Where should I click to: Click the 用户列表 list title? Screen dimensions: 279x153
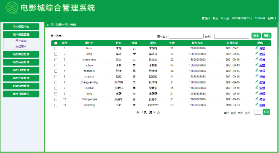click(56, 36)
